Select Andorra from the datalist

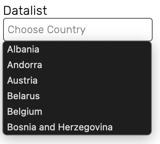pyautogui.click(x=77, y=65)
